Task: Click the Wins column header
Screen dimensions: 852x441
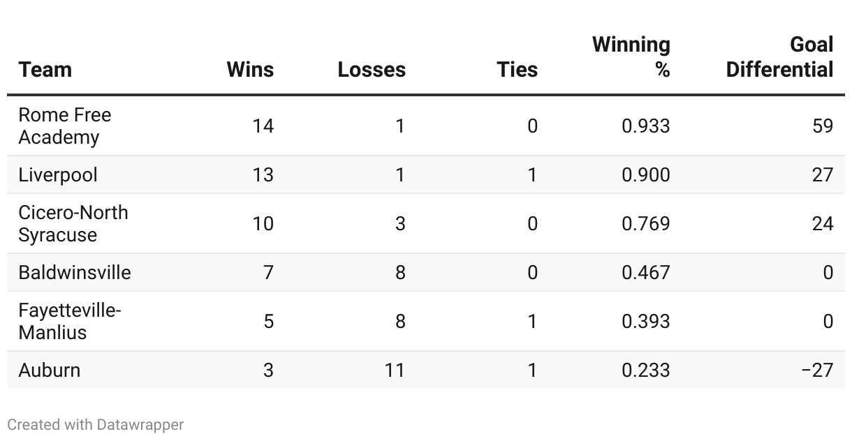Action: pyautogui.click(x=250, y=70)
